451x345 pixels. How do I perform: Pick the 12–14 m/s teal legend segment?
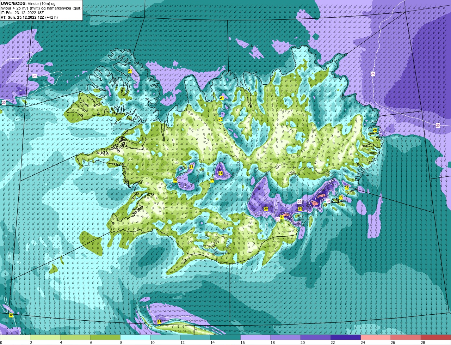(x=195, y=337)
